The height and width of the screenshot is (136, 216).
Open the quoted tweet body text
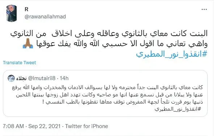(x=107, y=98)
